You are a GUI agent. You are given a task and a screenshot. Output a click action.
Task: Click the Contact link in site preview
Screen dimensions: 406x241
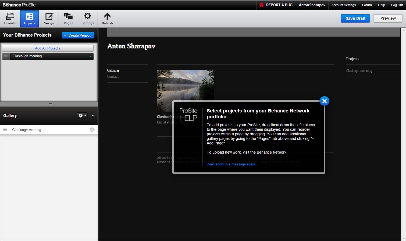[113, 76]
